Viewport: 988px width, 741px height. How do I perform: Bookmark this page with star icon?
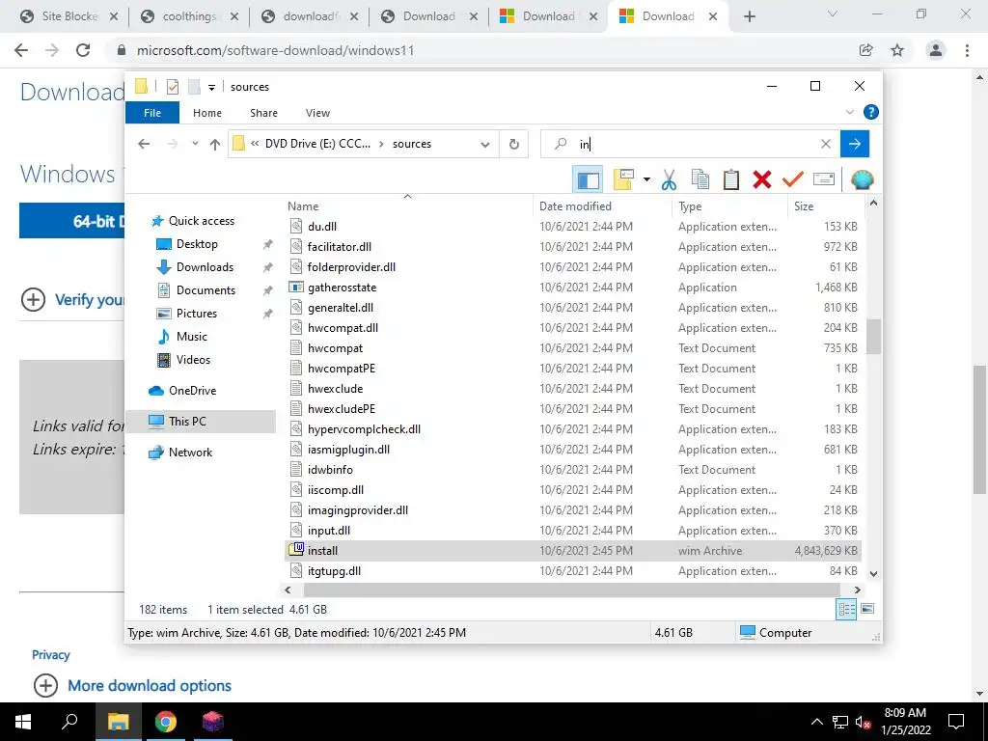point(897,50)
